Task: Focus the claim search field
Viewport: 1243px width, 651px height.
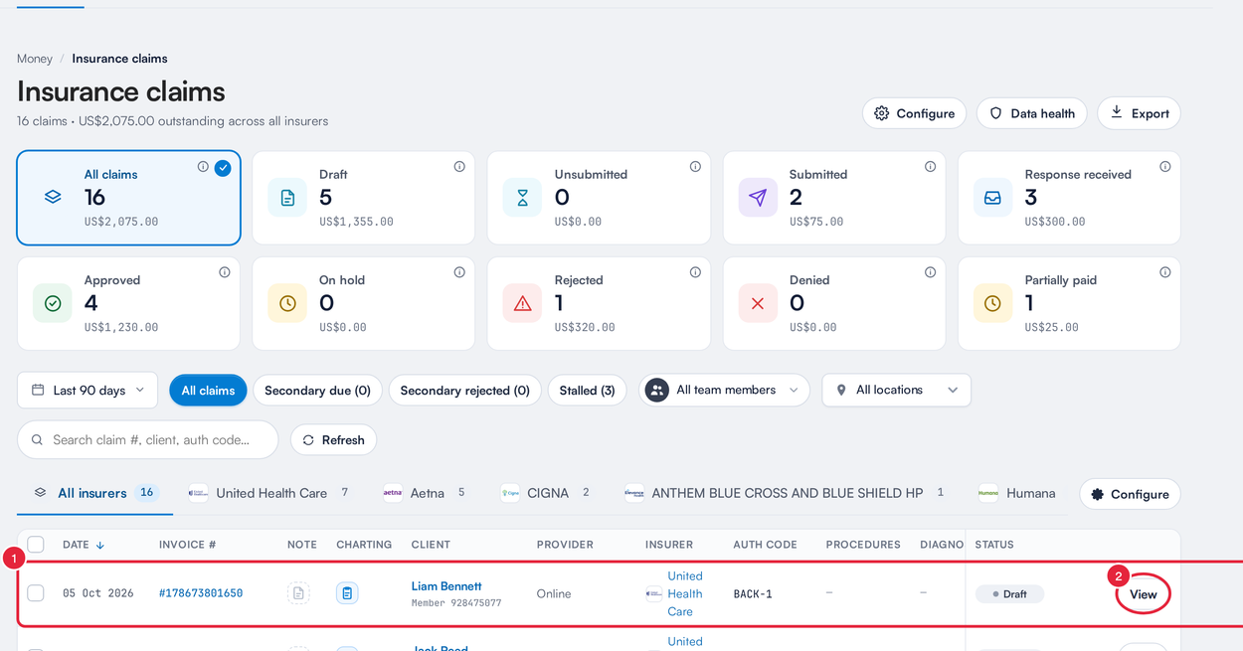Action: (x=147, y=439)
